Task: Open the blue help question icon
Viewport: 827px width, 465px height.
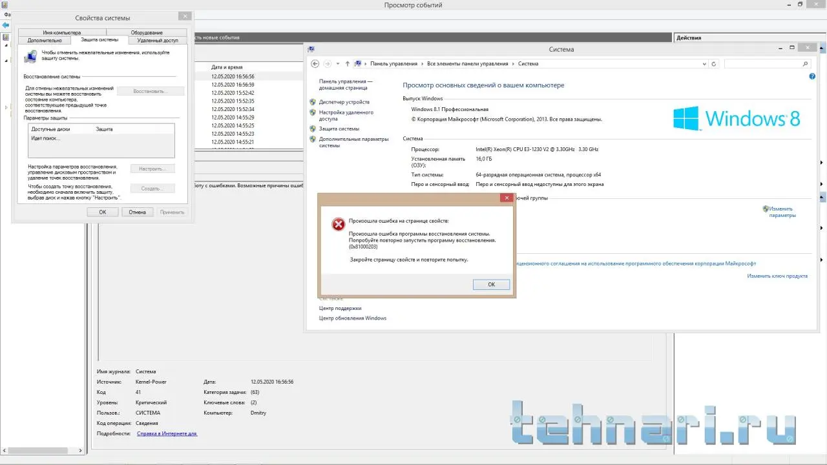Action: coord(812,76)
